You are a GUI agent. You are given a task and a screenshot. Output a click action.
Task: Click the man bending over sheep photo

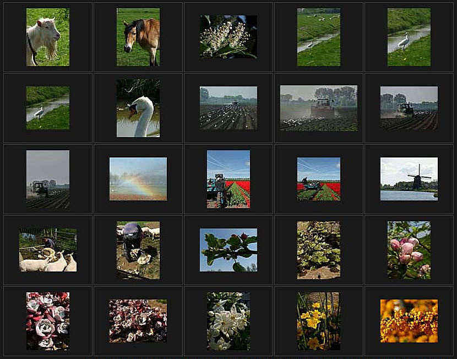coord(138,250)
